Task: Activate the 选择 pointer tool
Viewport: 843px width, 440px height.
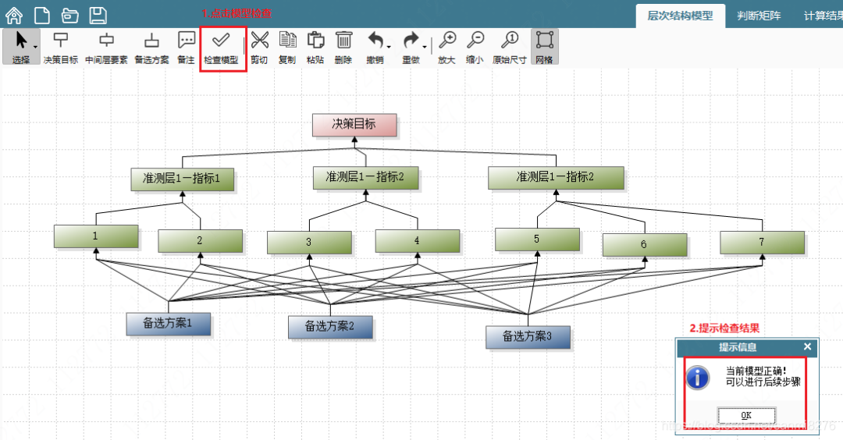Action: (21, 48)
